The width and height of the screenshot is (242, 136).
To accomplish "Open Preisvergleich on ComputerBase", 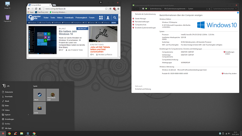I will pyautogui.click(x=81, y=18).
